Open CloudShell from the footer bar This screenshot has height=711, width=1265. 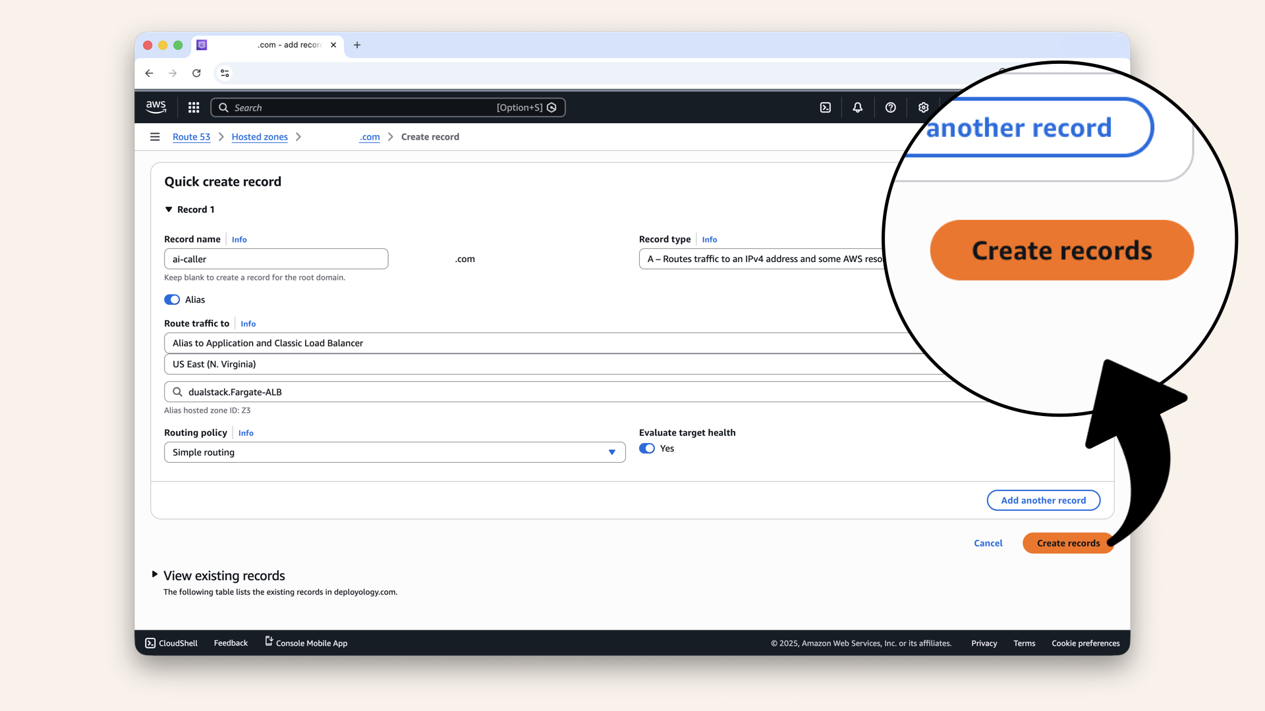(x=171, y=643)
